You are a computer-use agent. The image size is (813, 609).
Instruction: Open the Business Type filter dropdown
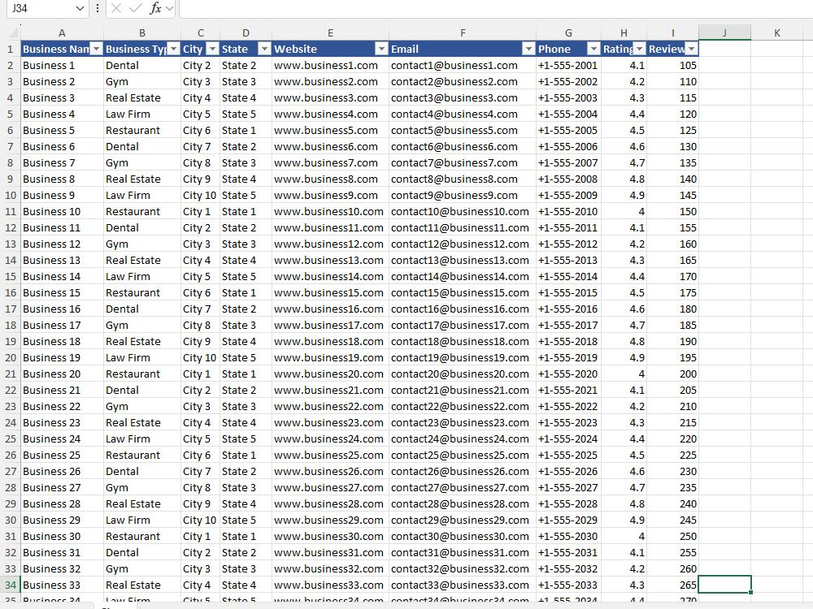click(174, 49)
